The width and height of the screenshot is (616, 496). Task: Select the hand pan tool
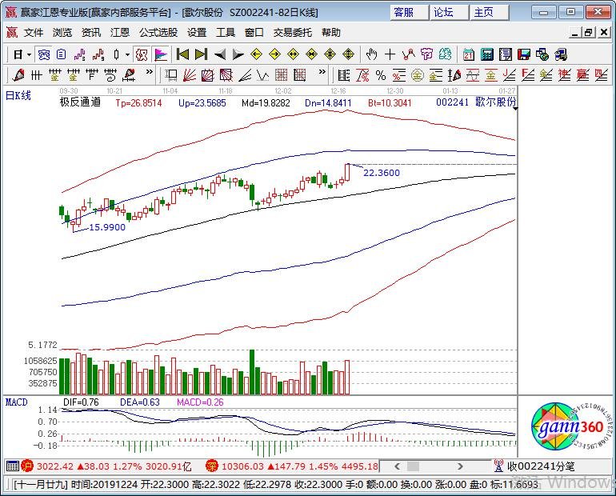pos(371,54)
